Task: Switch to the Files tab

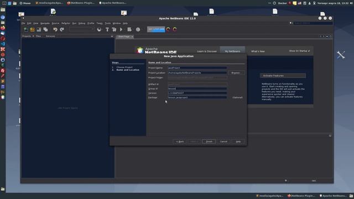Action: [38, 36]
